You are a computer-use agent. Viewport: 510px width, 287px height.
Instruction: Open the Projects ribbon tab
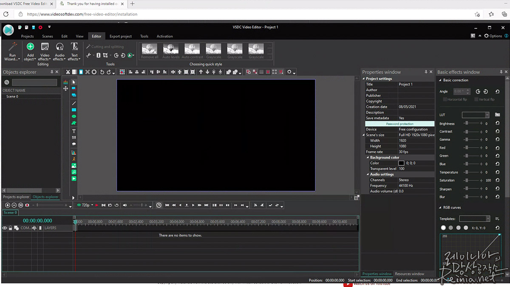[x=28, y=36]
